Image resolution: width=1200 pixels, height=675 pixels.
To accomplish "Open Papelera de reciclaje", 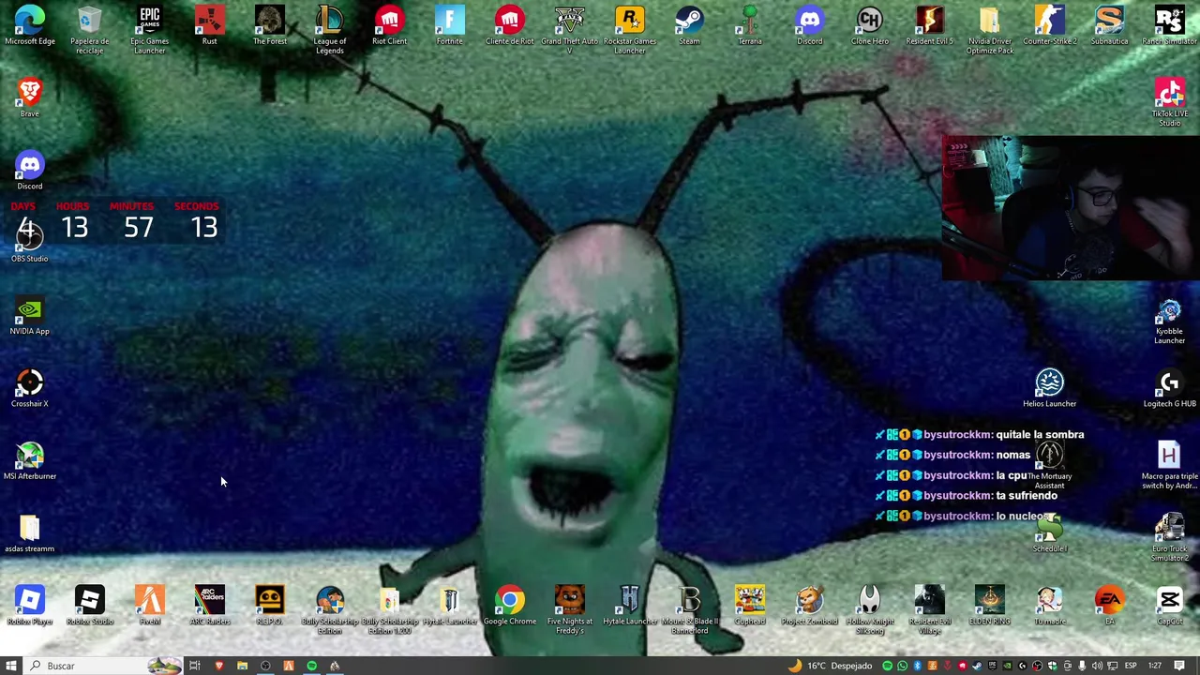I will pos(89,30).
